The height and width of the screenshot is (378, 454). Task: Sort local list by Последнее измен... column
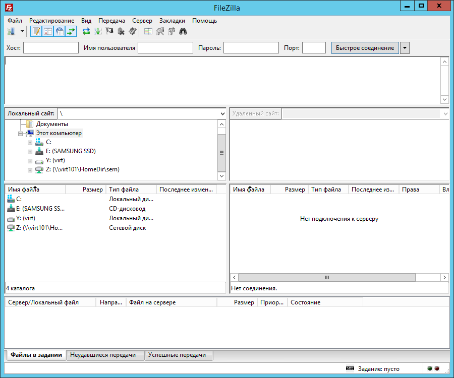187,190
